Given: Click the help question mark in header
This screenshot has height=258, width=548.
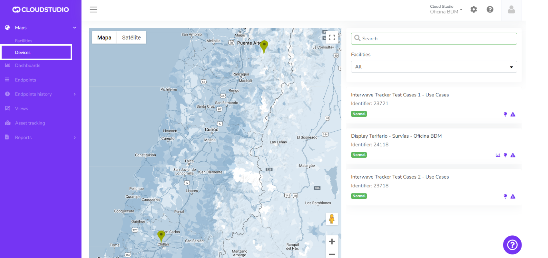Looking at the screenshot, I should click(490, 10).
